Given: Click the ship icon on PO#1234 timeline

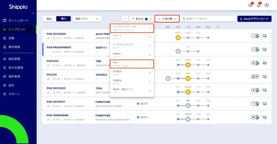Looking at the screenshot, I should [x=188, y=65].
